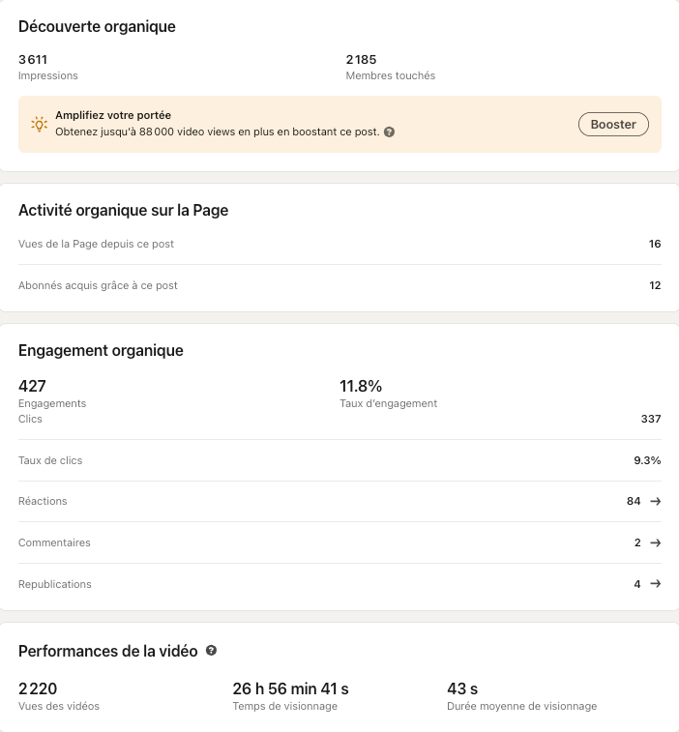Click the 43 s average viewing duration
This screenshot has width=679, height=732.
[462, 688]
